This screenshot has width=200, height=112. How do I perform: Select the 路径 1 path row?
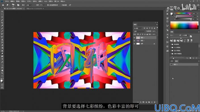(x=184, y=64)
